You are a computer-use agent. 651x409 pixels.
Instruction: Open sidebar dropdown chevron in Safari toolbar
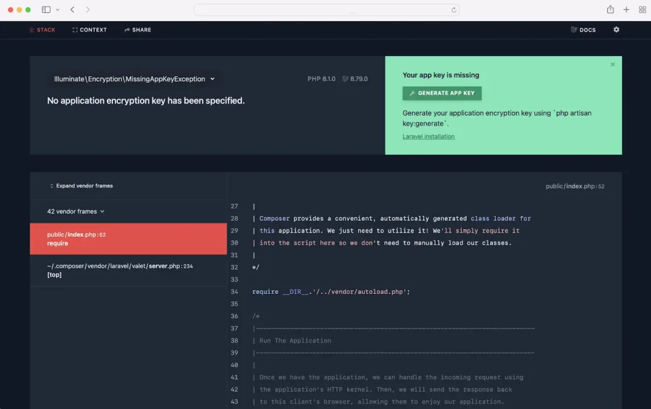point(58,10)
